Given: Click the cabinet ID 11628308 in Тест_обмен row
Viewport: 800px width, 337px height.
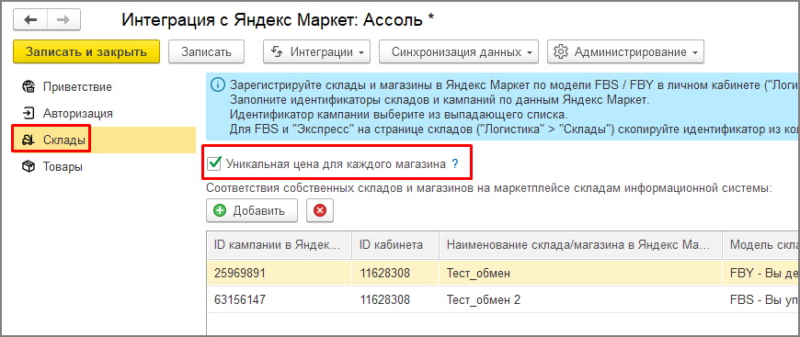Looking at the screenshot, I should click(x=394, y=274).
